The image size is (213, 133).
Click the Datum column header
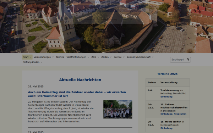[x=152, y=83]
